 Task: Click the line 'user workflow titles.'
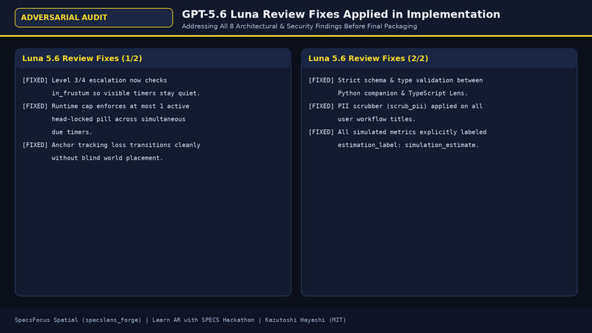click(x=376, y=119)
